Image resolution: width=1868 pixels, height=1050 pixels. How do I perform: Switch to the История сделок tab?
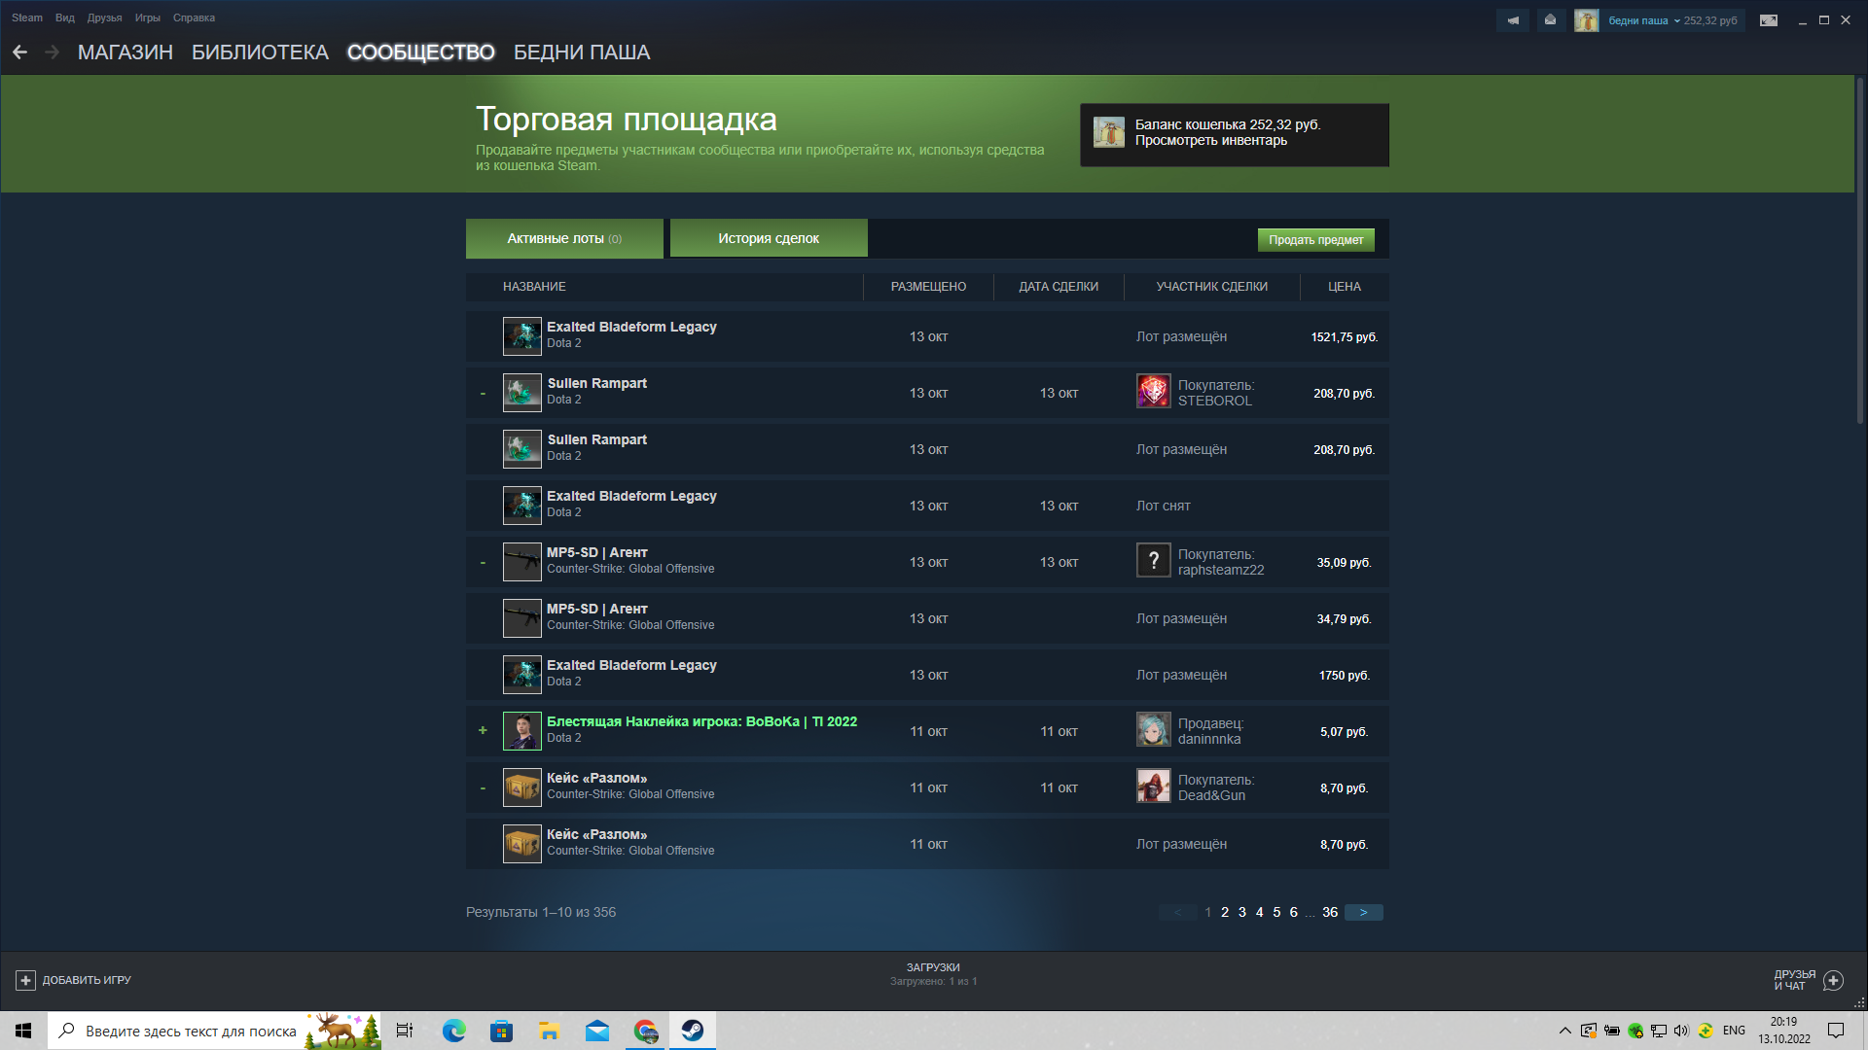tap(768, 237)
